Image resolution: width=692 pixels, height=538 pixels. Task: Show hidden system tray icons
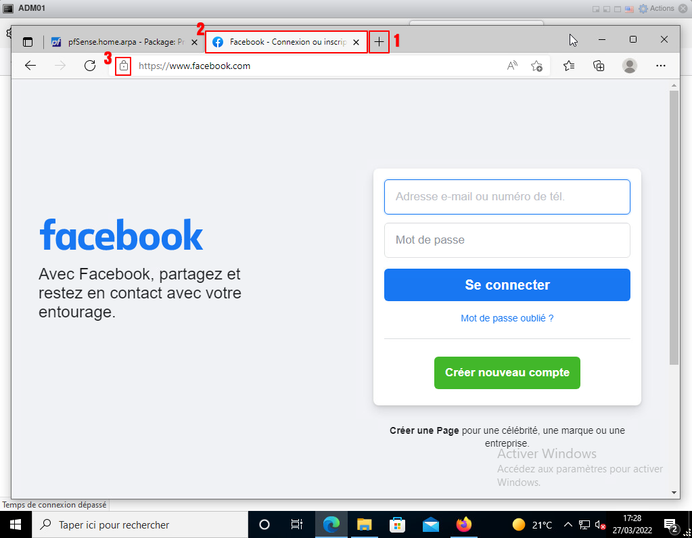[x=568, y=524]
